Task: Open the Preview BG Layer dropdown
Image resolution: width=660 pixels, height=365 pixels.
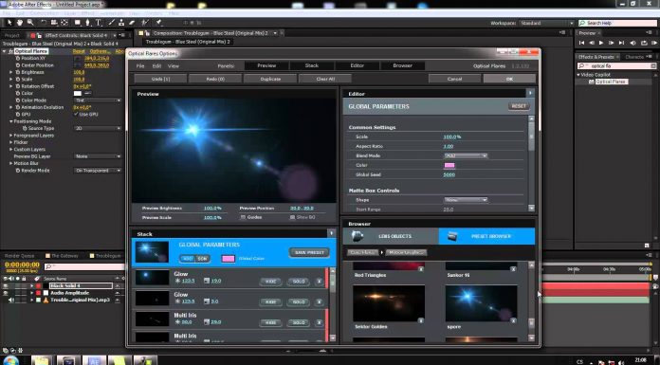Action: (98, 156)
